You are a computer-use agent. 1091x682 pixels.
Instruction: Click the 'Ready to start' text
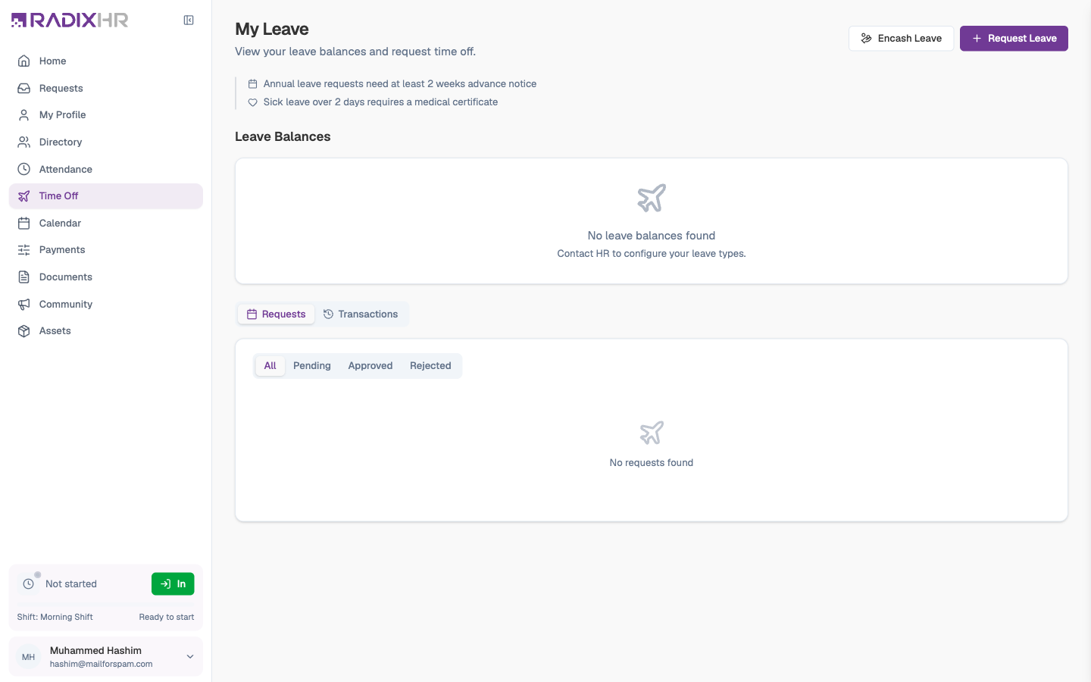(167, 617)
